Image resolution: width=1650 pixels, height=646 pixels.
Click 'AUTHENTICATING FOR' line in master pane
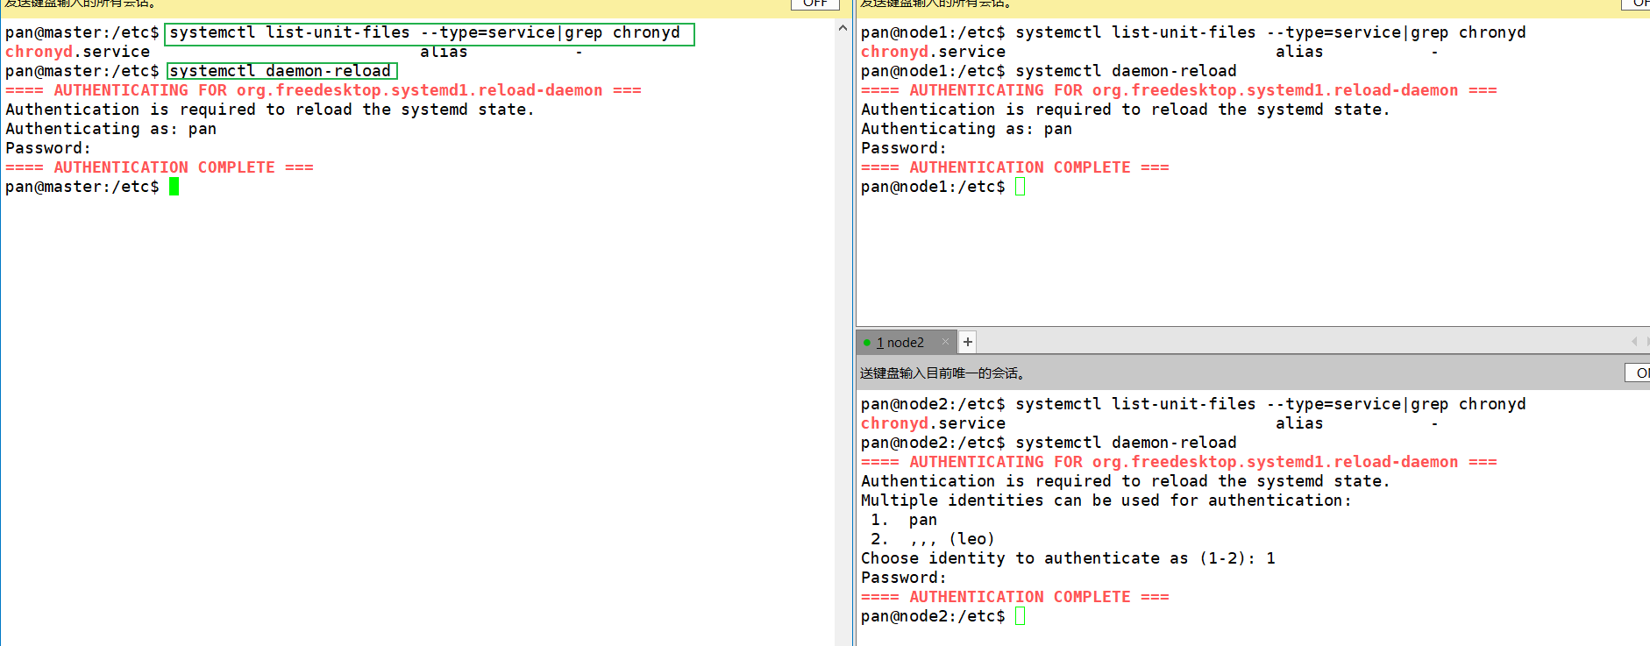[324, 90]
